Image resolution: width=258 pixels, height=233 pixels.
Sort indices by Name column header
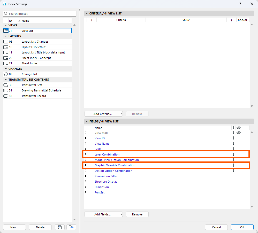pos(46,21)
